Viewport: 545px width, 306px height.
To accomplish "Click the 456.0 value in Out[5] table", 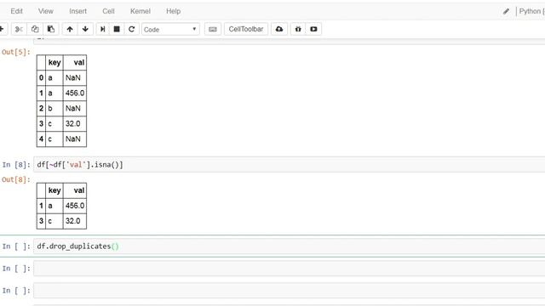I will (x=75, y=93).
